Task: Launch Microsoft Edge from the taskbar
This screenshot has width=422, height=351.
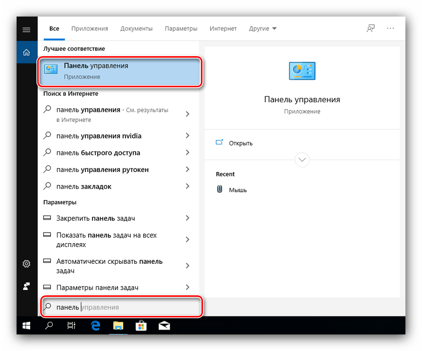Action: 95,326
